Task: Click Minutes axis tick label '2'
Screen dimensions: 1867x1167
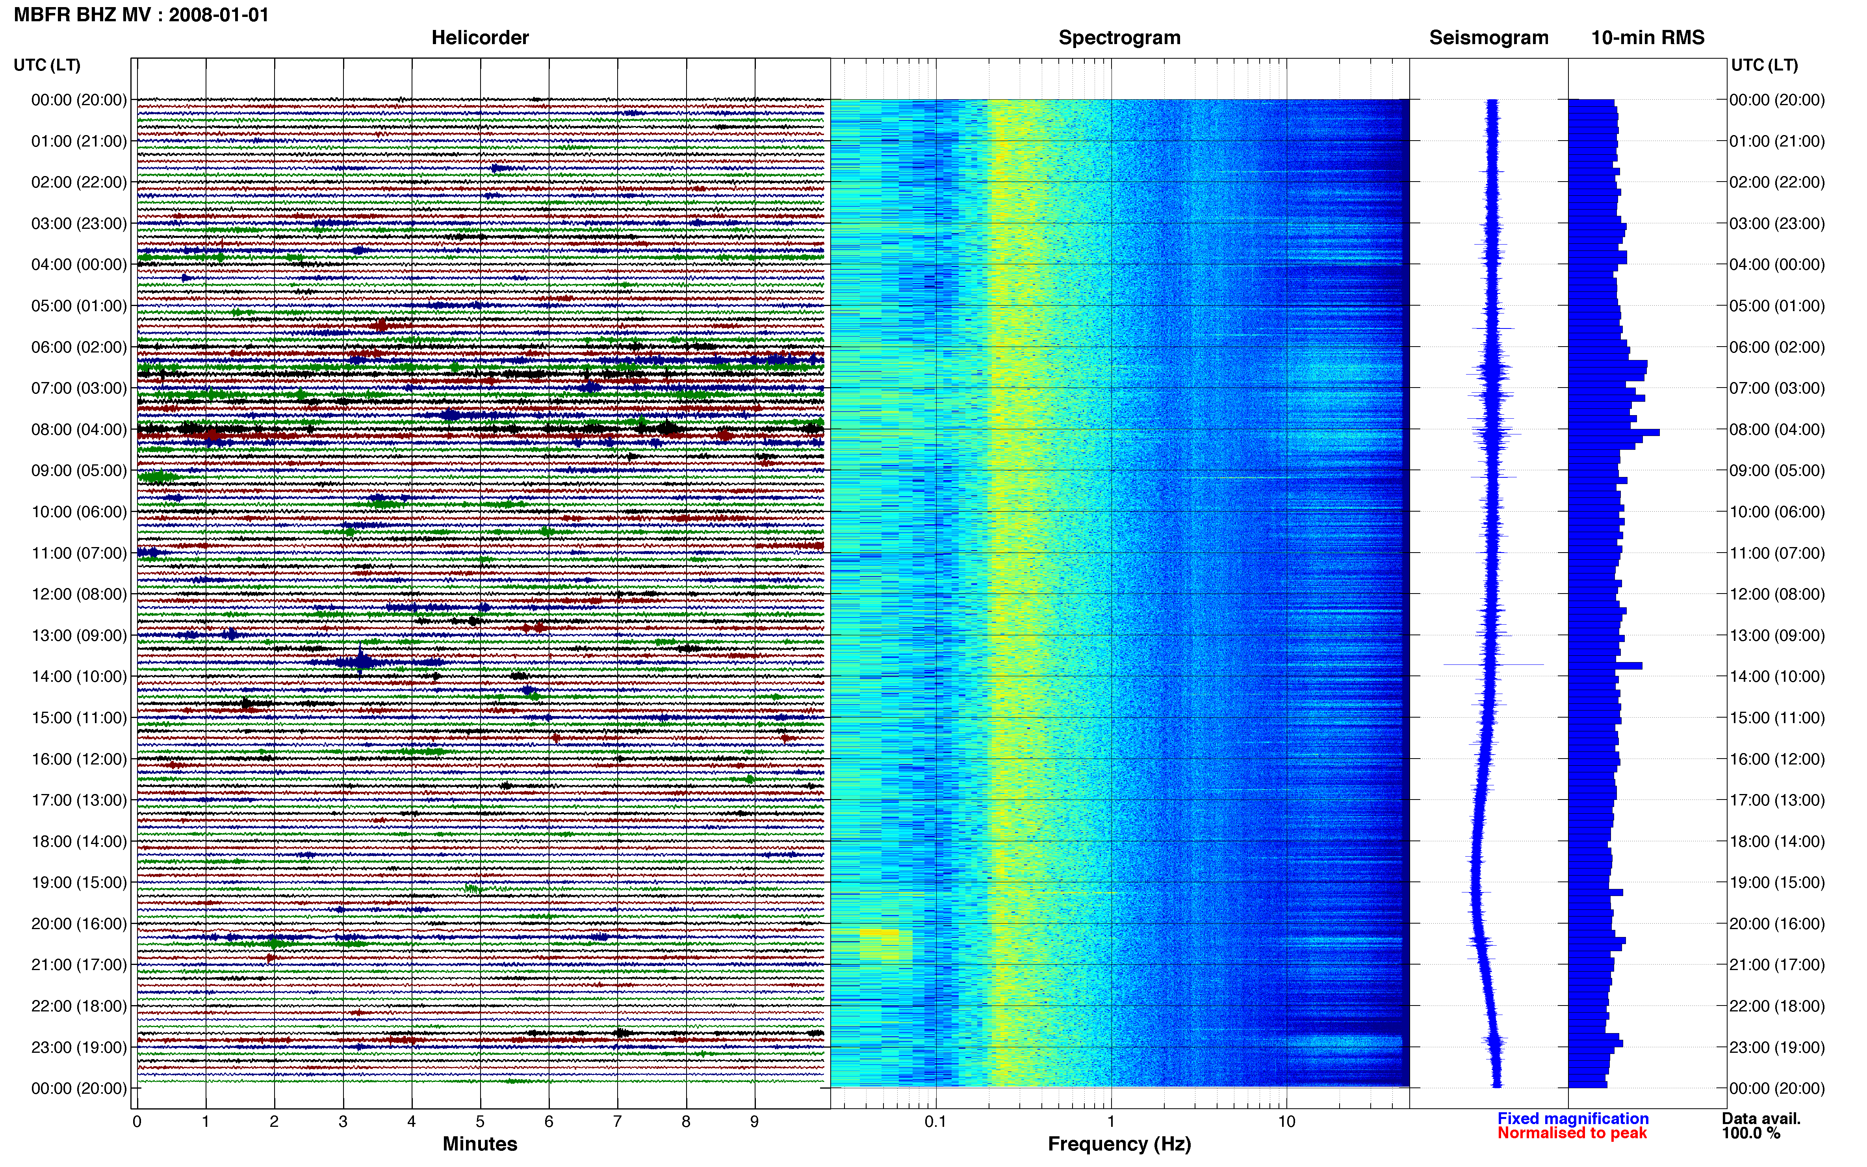Action: (x=274, y=1121)
